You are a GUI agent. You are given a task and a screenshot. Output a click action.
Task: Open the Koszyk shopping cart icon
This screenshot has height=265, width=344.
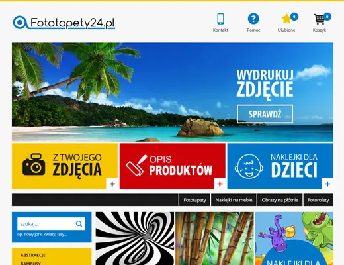click(320, 19)
